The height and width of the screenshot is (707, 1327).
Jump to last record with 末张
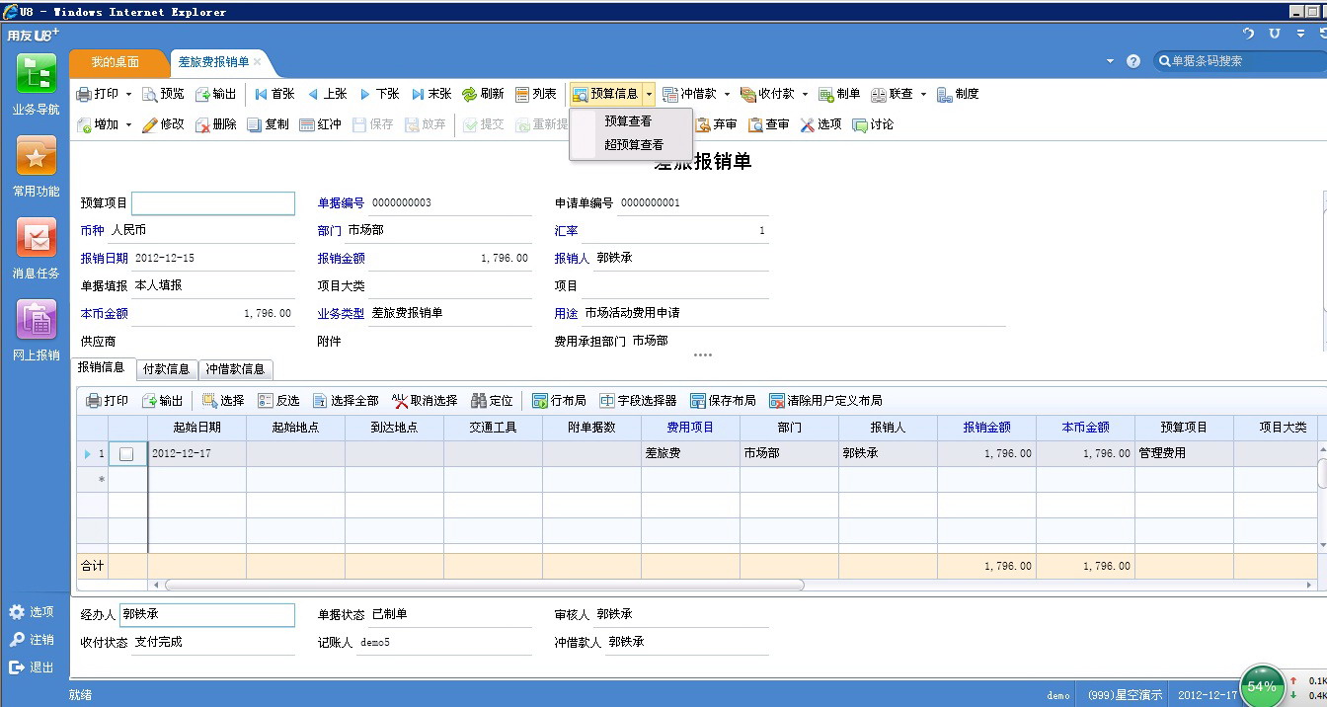point(431,94)
